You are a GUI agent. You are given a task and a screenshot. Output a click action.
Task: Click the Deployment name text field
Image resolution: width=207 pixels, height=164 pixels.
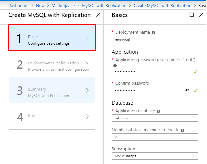point(155,40)
